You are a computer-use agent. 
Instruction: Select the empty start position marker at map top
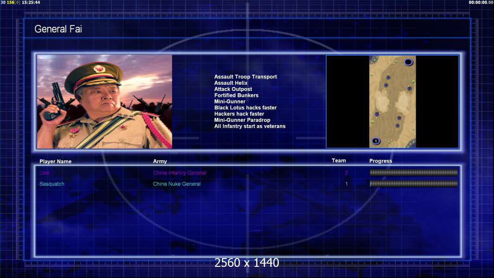(408, 62)
